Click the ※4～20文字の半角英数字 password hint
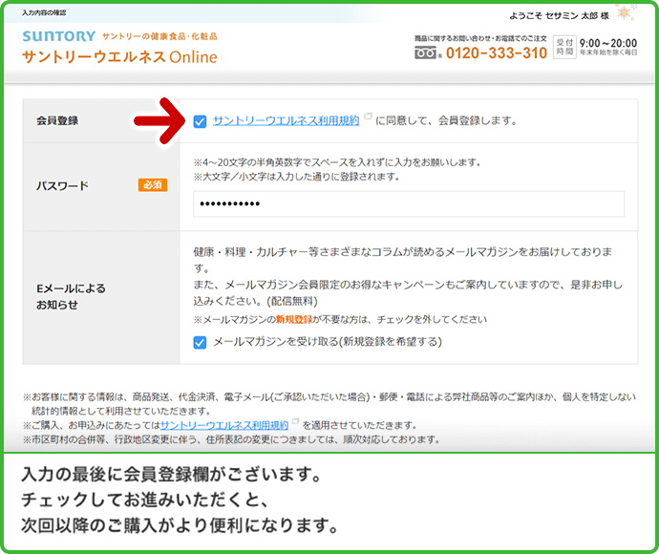This screenshot has width=659, height=554. tap(337, 162)
